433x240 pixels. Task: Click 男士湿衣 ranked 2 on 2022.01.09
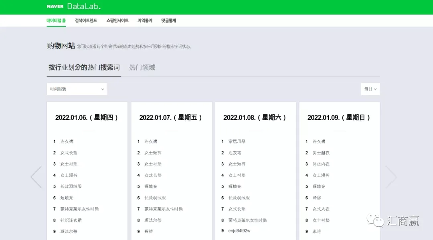pos(321,153)
